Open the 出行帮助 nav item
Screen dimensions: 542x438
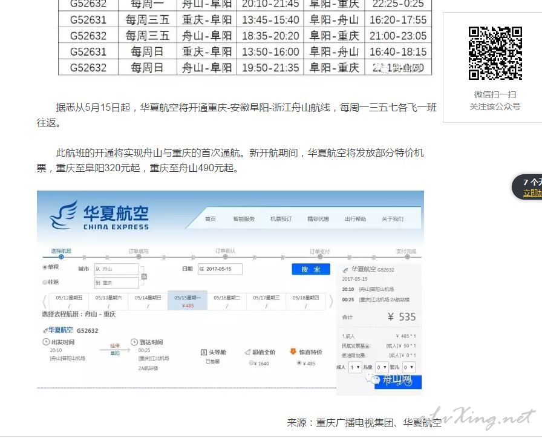coord(355,219)
